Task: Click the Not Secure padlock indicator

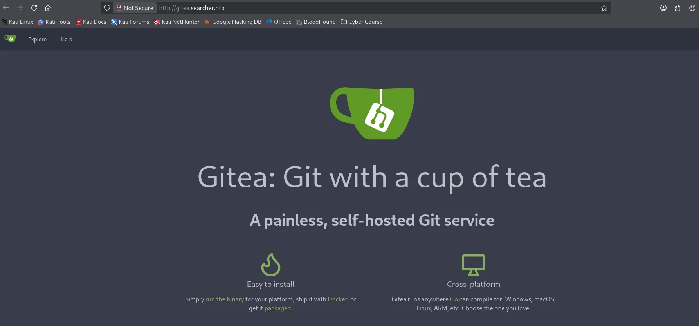Action: tap(135, 8)
